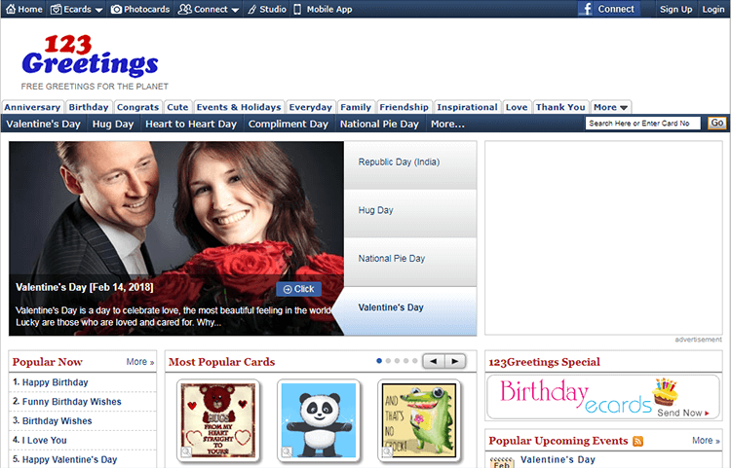Click magnifier icon on crocodile card

tap(387, 451)
